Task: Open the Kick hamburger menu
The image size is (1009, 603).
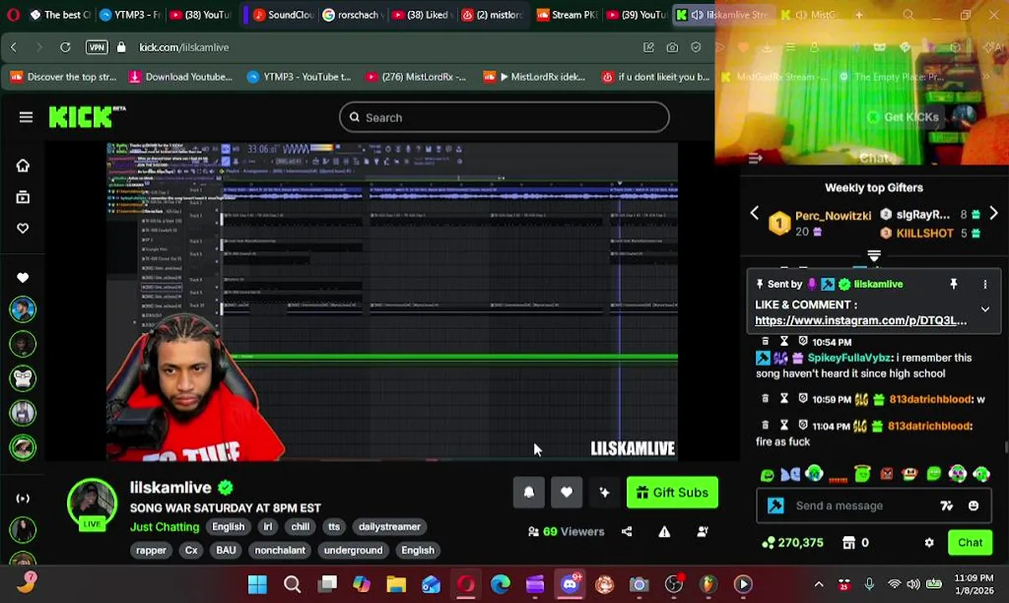Action: 26,117
